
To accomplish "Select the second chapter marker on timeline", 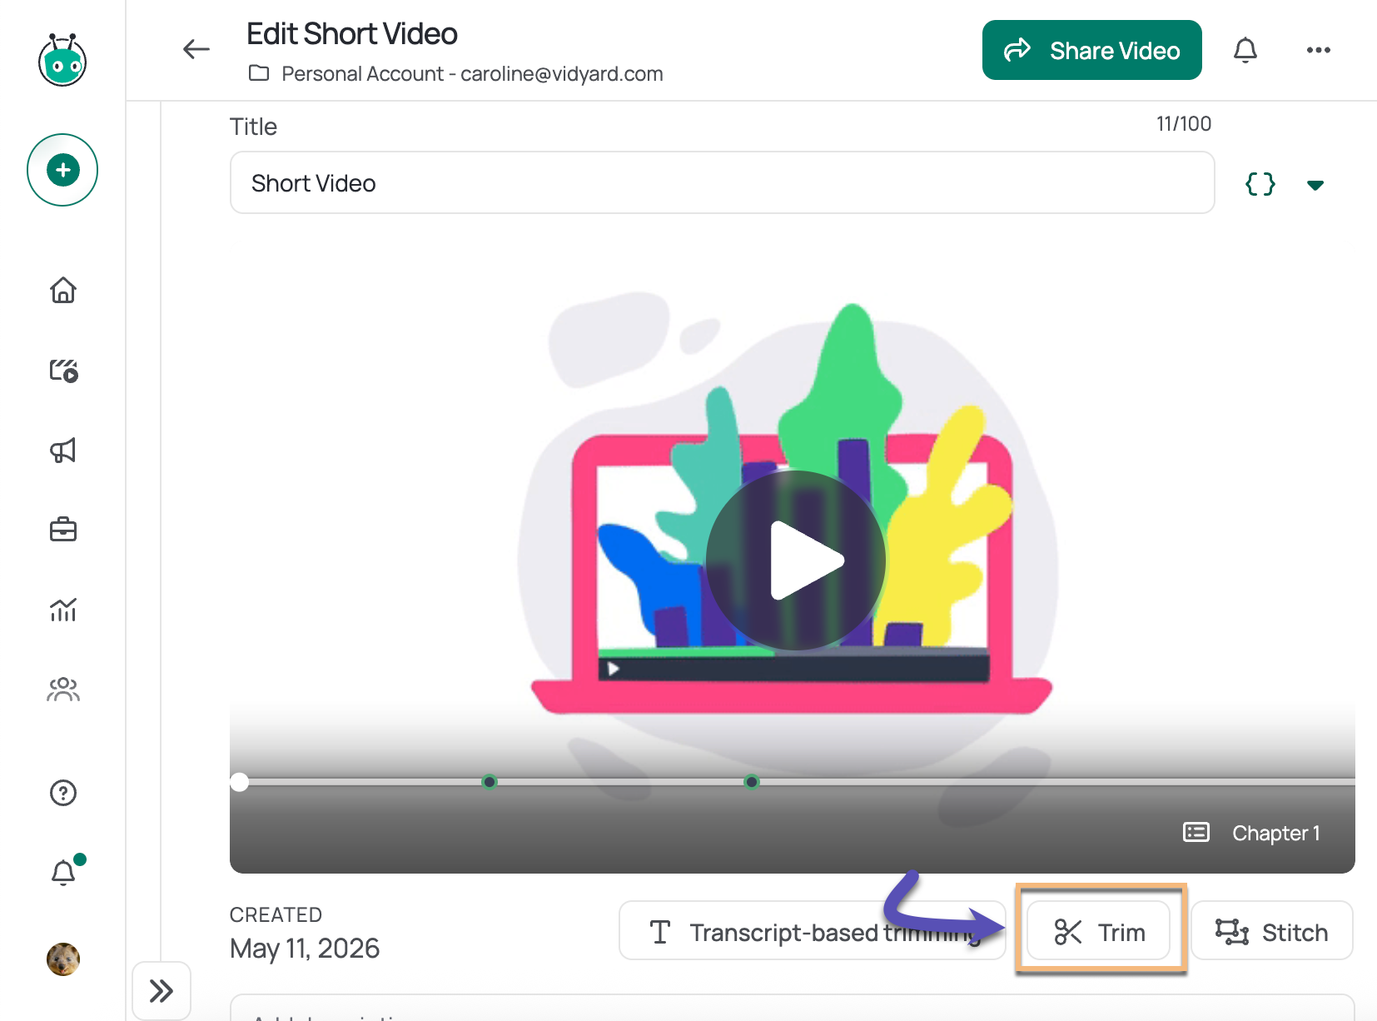I will tap(752, 782).
